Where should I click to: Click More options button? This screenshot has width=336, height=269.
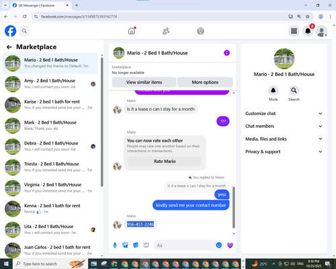[x=205, y=82]
